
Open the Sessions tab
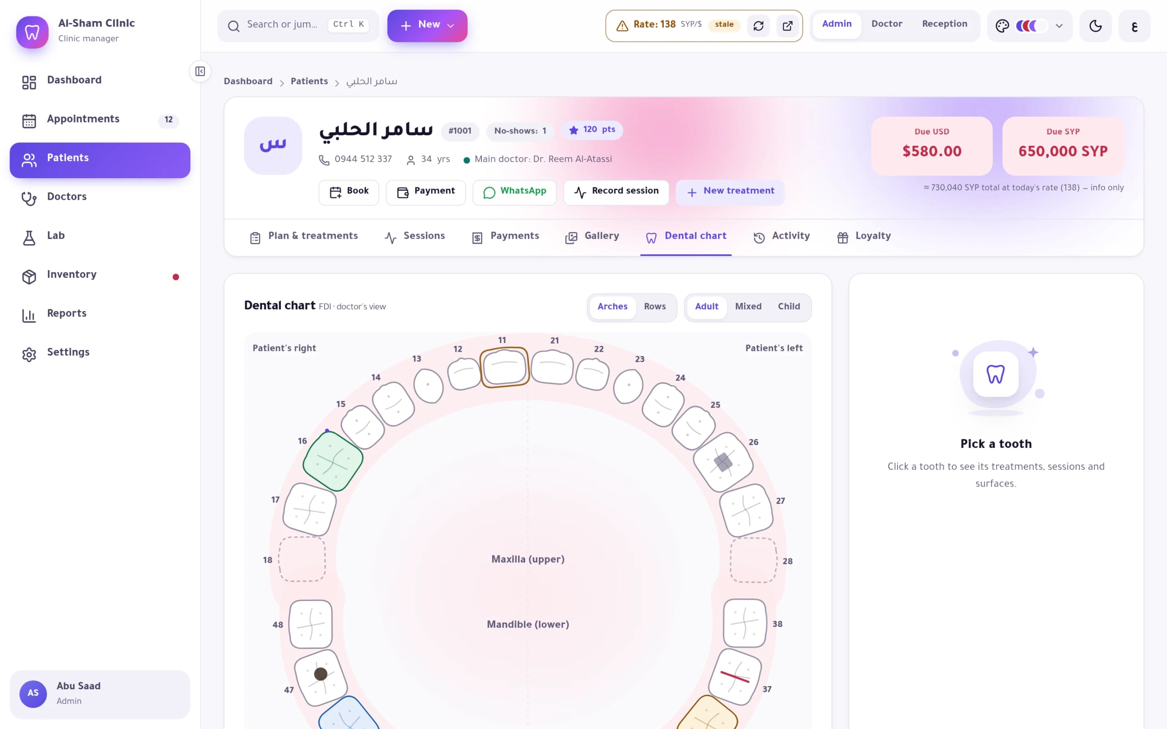point(414,236)
